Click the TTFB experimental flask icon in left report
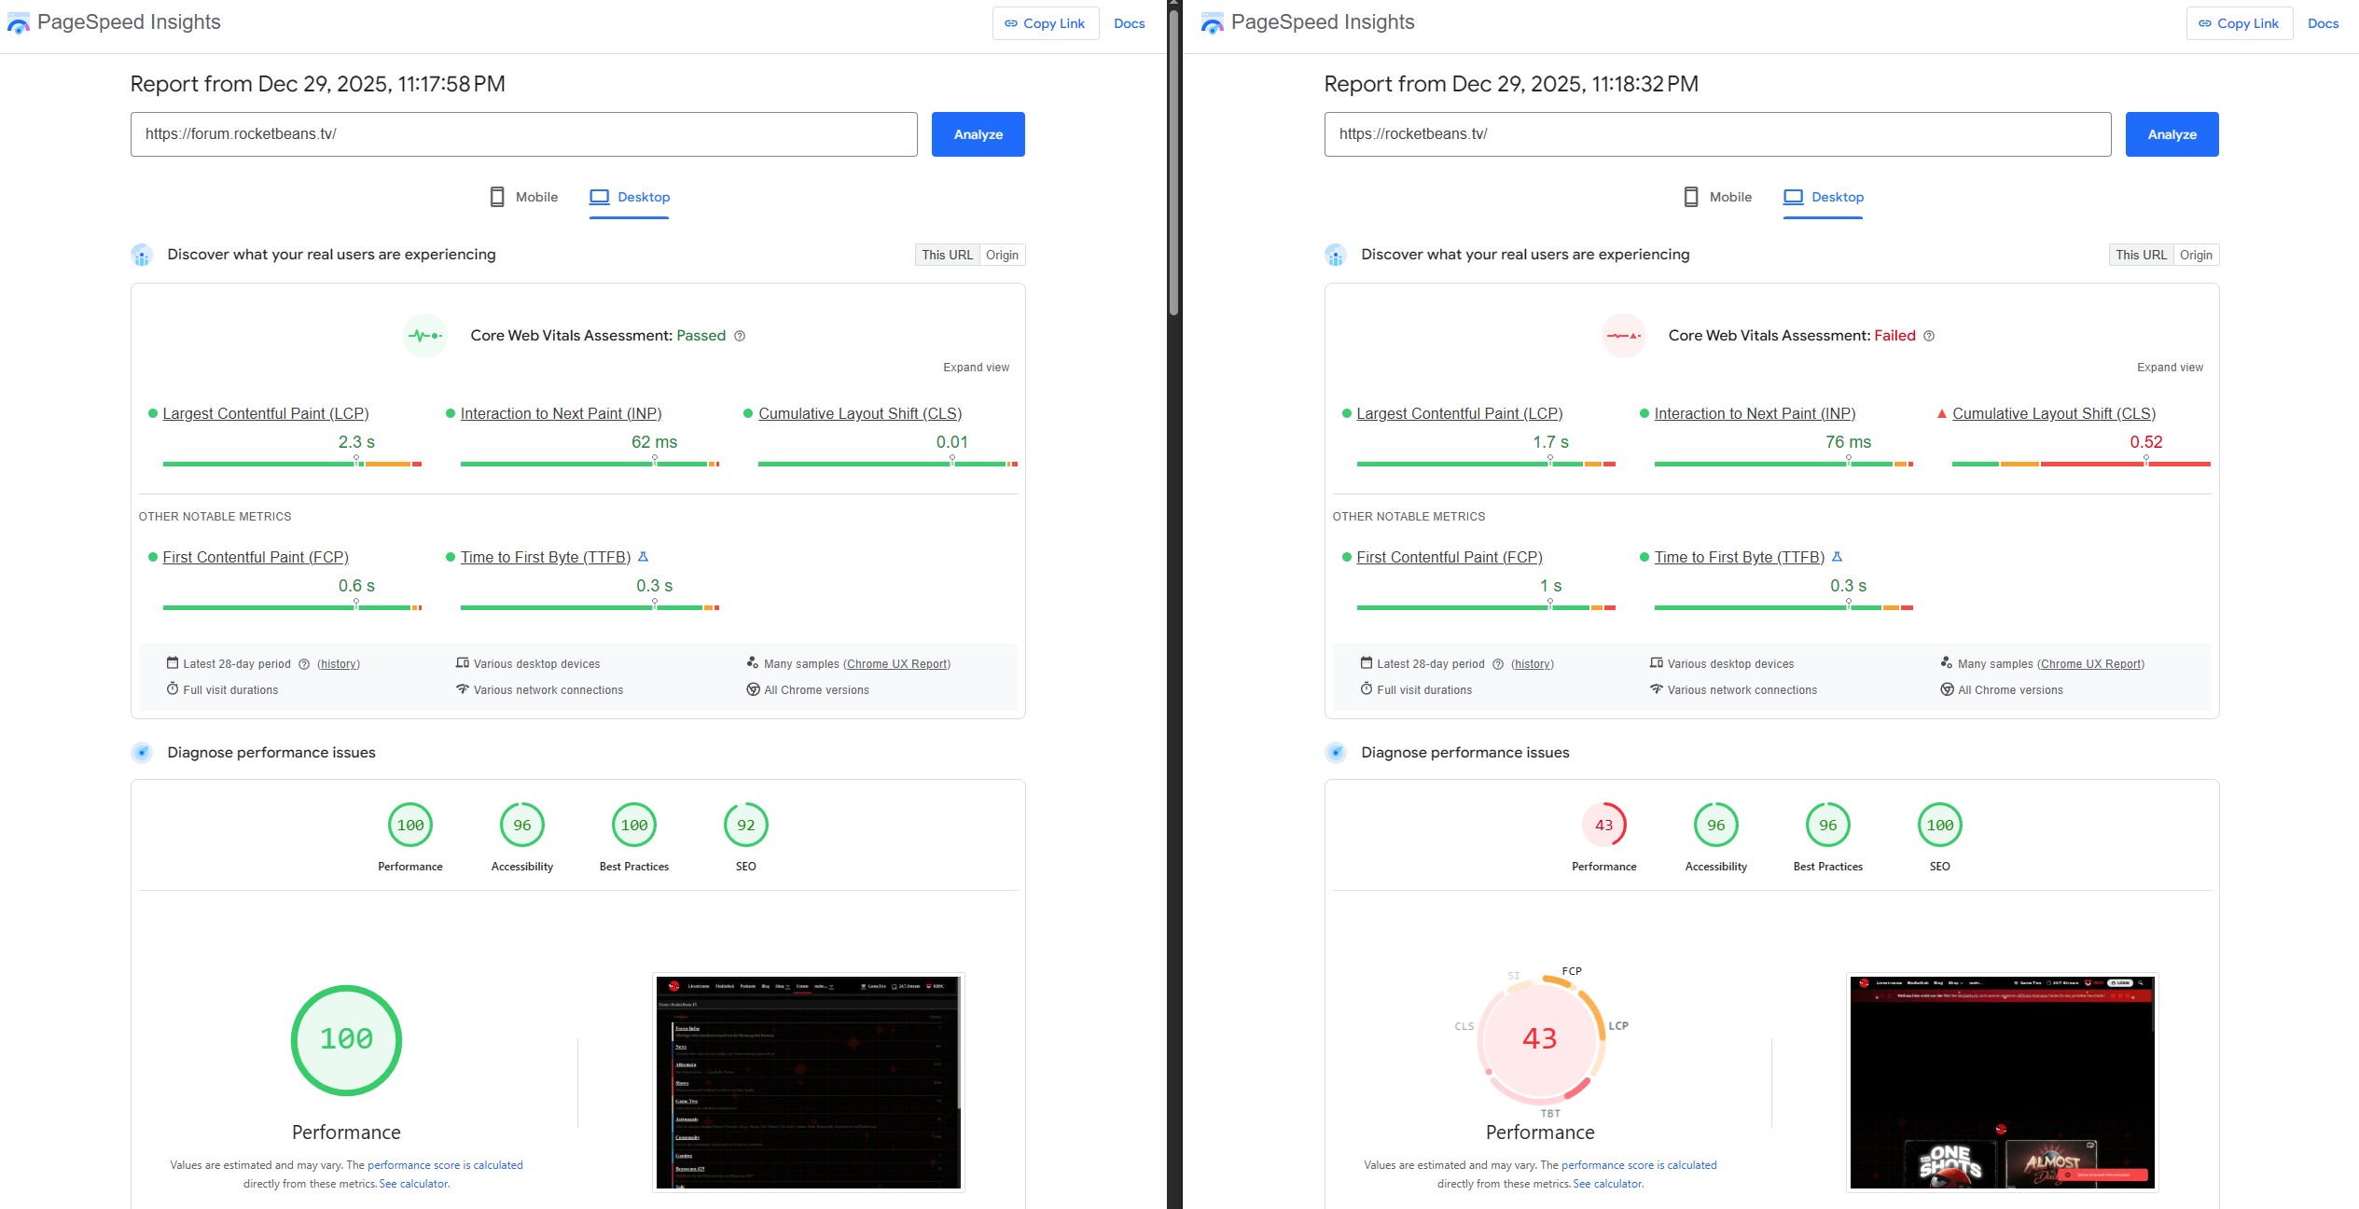This screenshot has height=1209, width=2359. [x=643, y=557]
